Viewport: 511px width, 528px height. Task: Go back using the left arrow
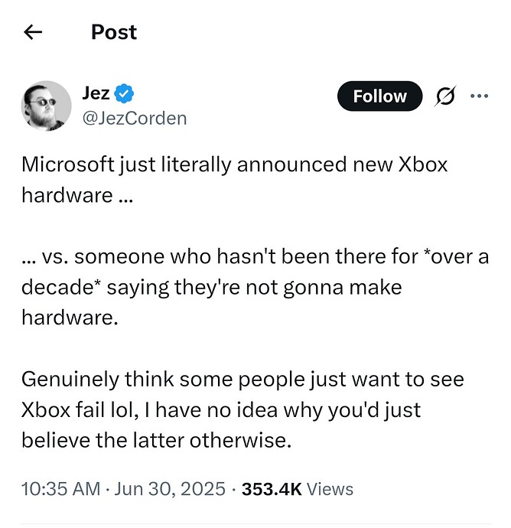coord(33,32)
